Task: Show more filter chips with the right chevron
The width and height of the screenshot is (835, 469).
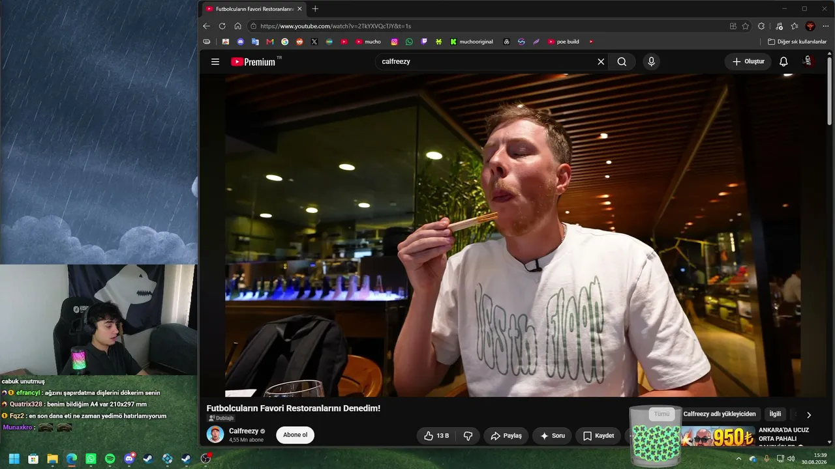Action: [809, 415]
